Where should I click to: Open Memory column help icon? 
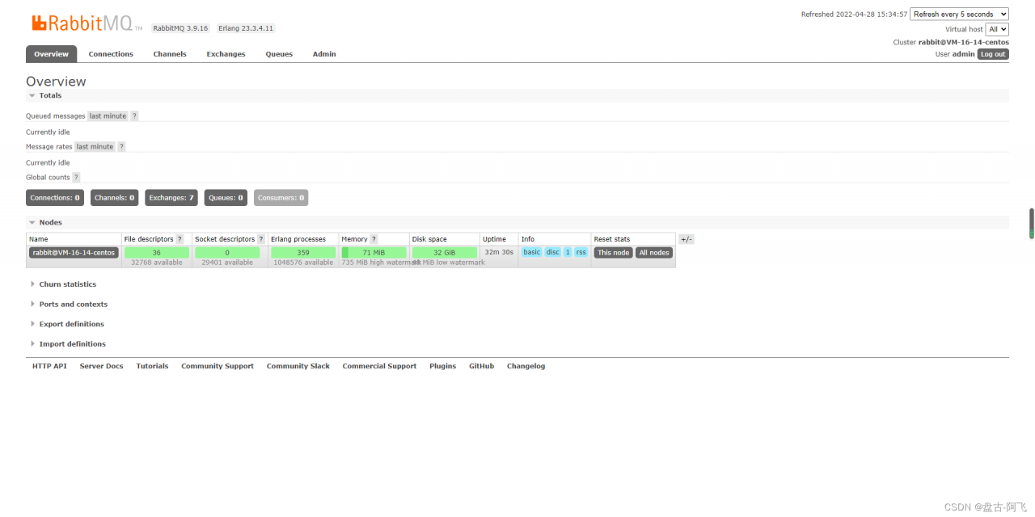pyautogui.click(x=374, y=239)
